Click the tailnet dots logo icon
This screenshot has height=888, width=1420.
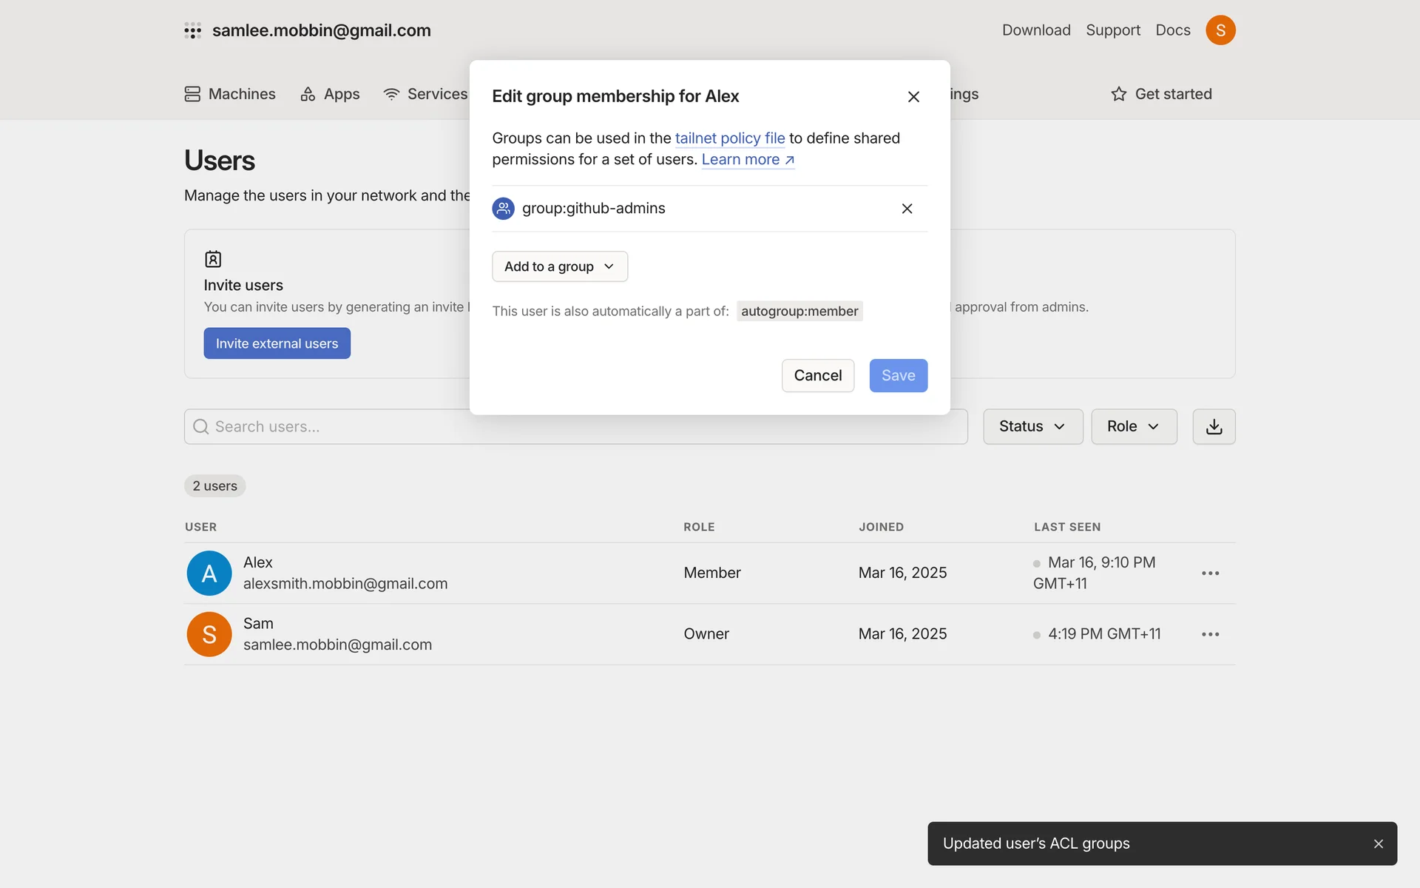click(x=192, y=30)
